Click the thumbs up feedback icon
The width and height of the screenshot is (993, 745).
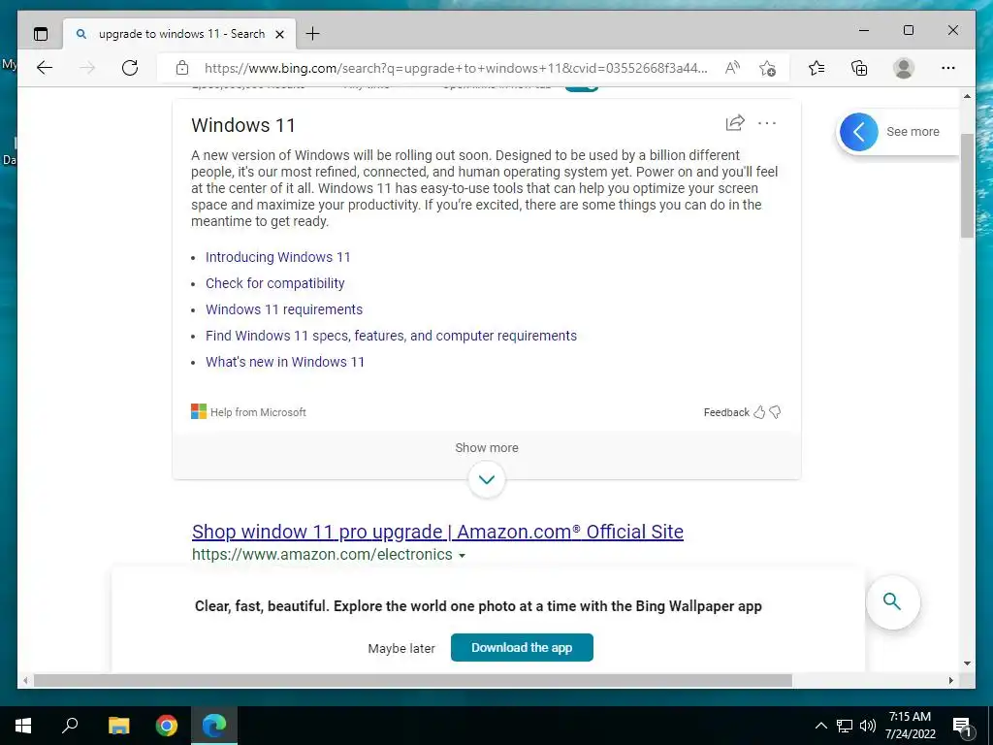point(759,412)
